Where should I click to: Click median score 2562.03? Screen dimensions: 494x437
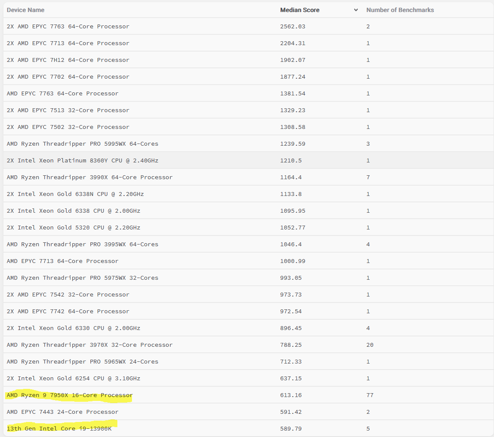coord(293,27)
